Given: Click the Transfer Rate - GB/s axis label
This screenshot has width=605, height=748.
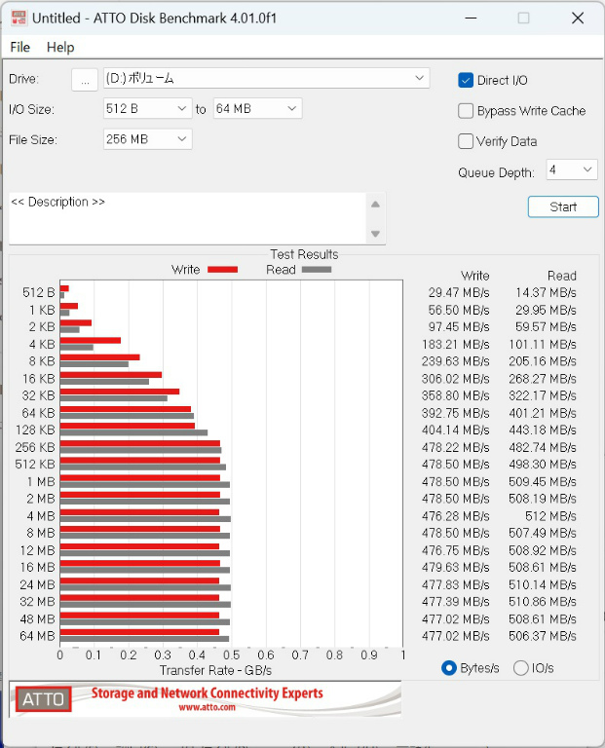Looking at the screenshot, I should click(x=215, y=670).
